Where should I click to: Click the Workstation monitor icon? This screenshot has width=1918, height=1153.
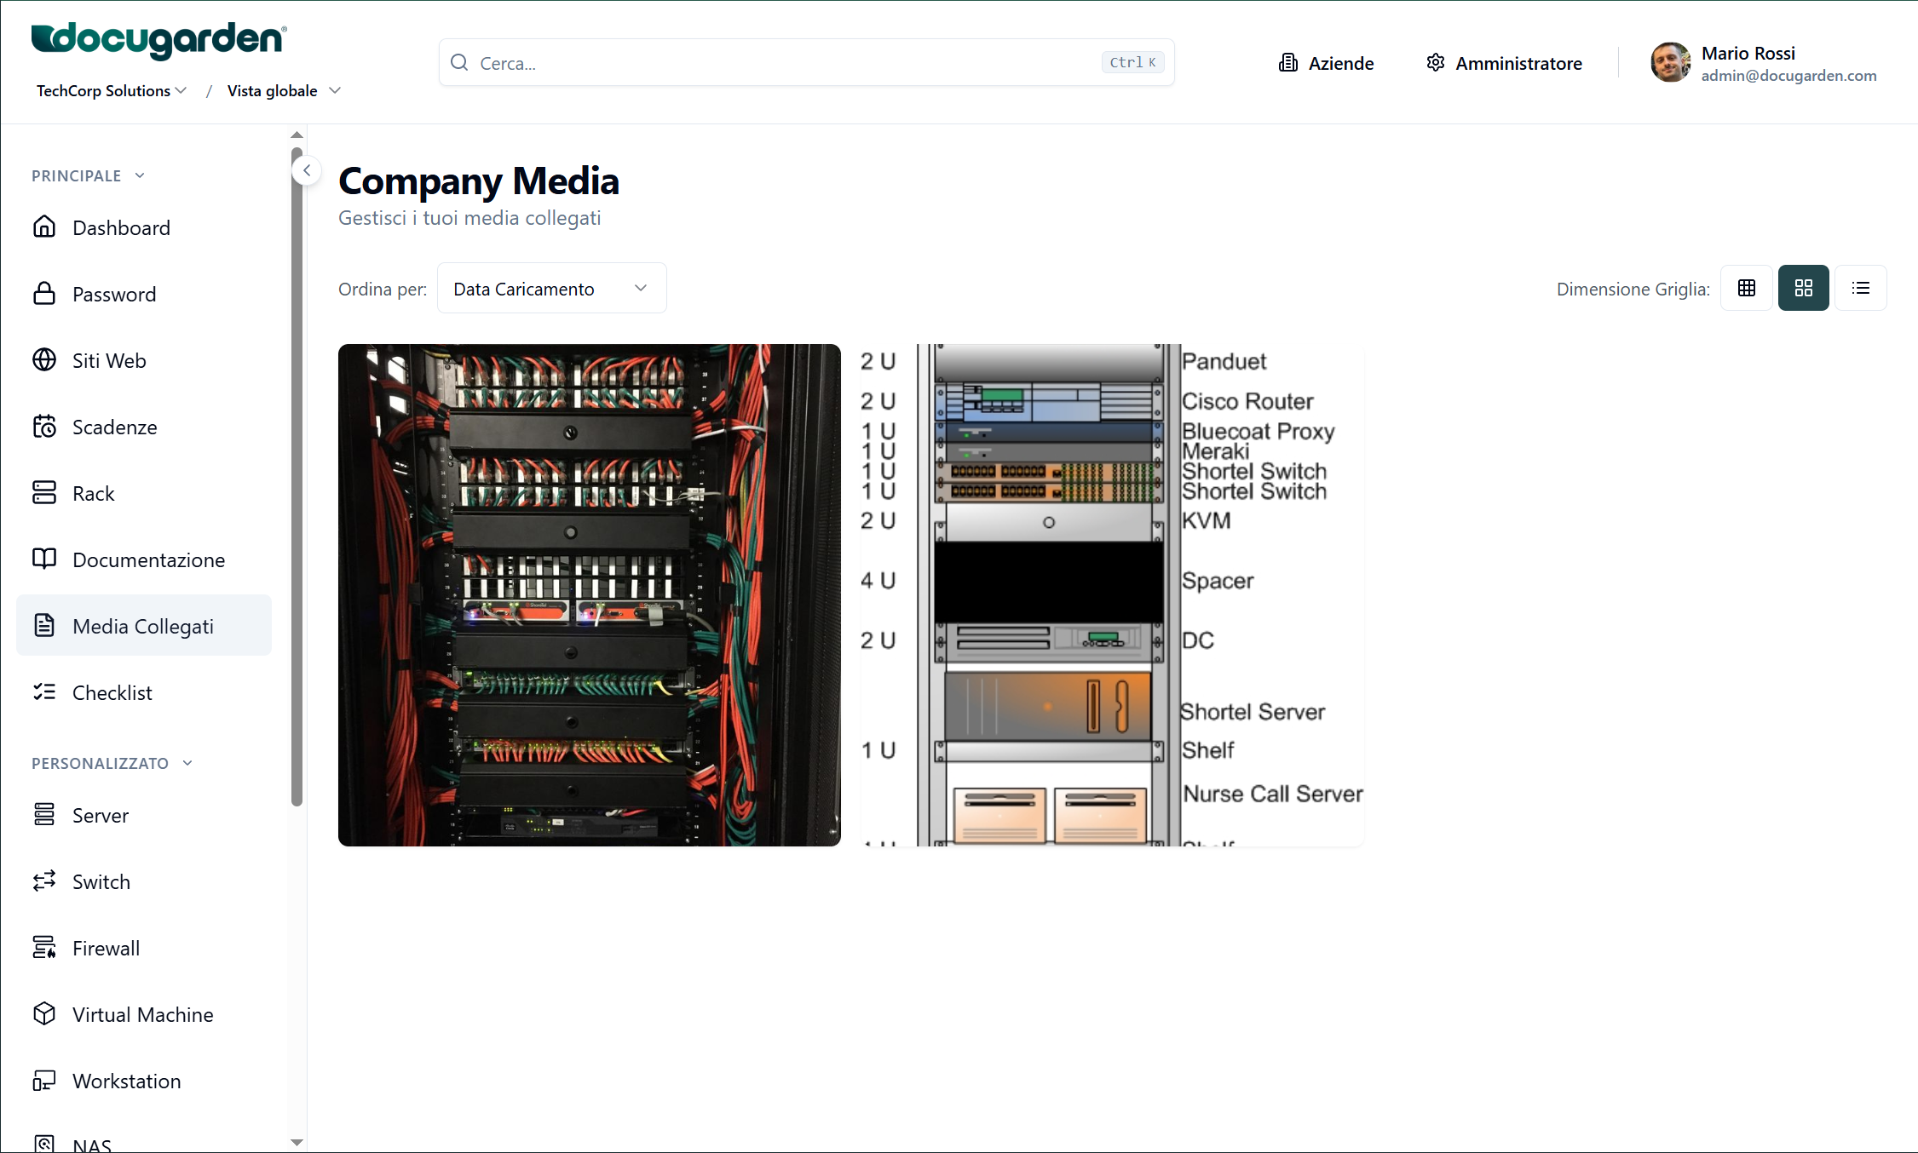(44, 1081)
